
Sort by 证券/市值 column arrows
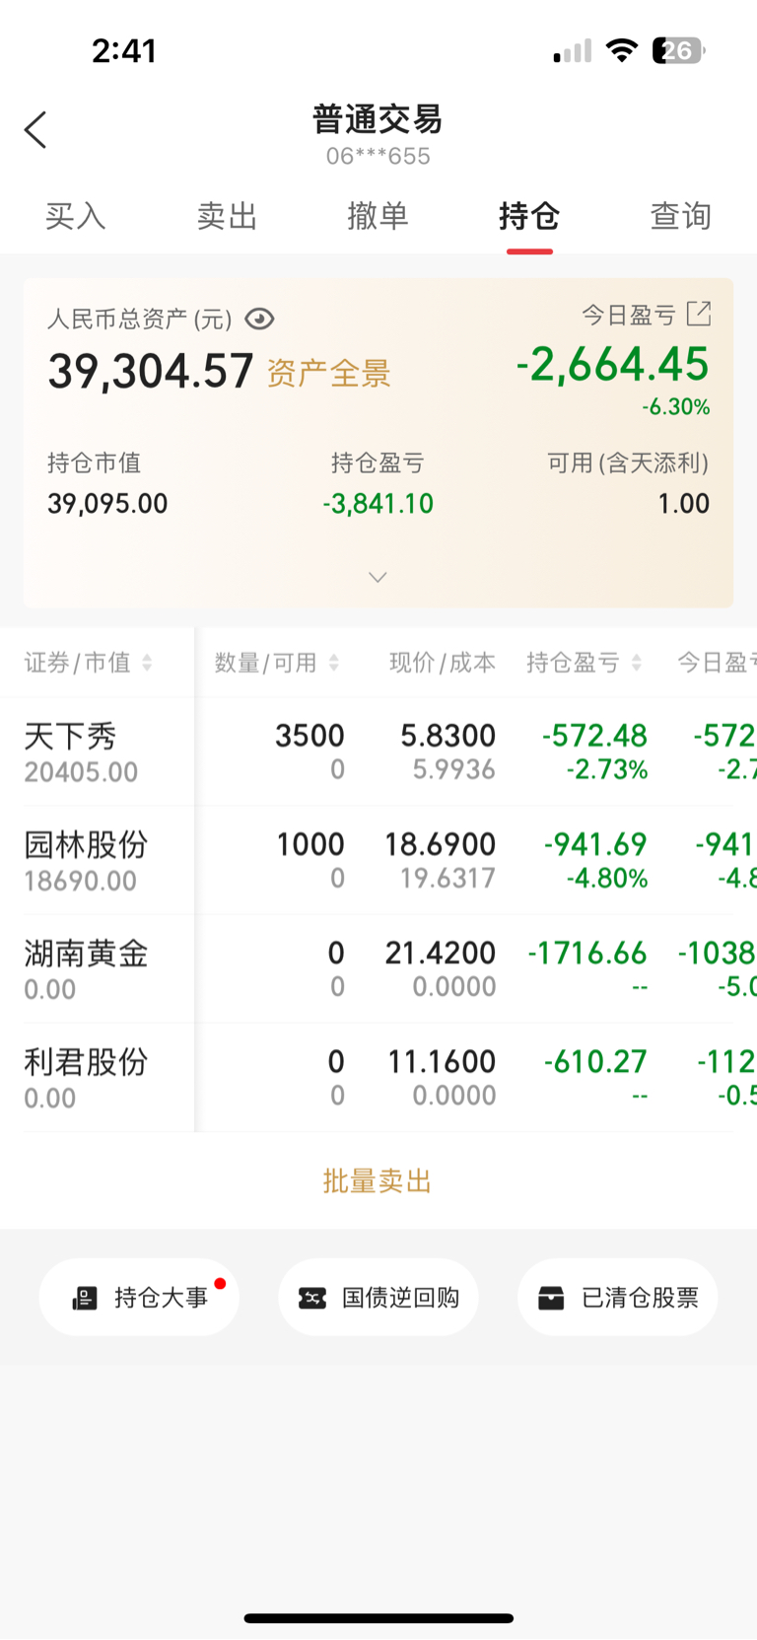point(147,663)
